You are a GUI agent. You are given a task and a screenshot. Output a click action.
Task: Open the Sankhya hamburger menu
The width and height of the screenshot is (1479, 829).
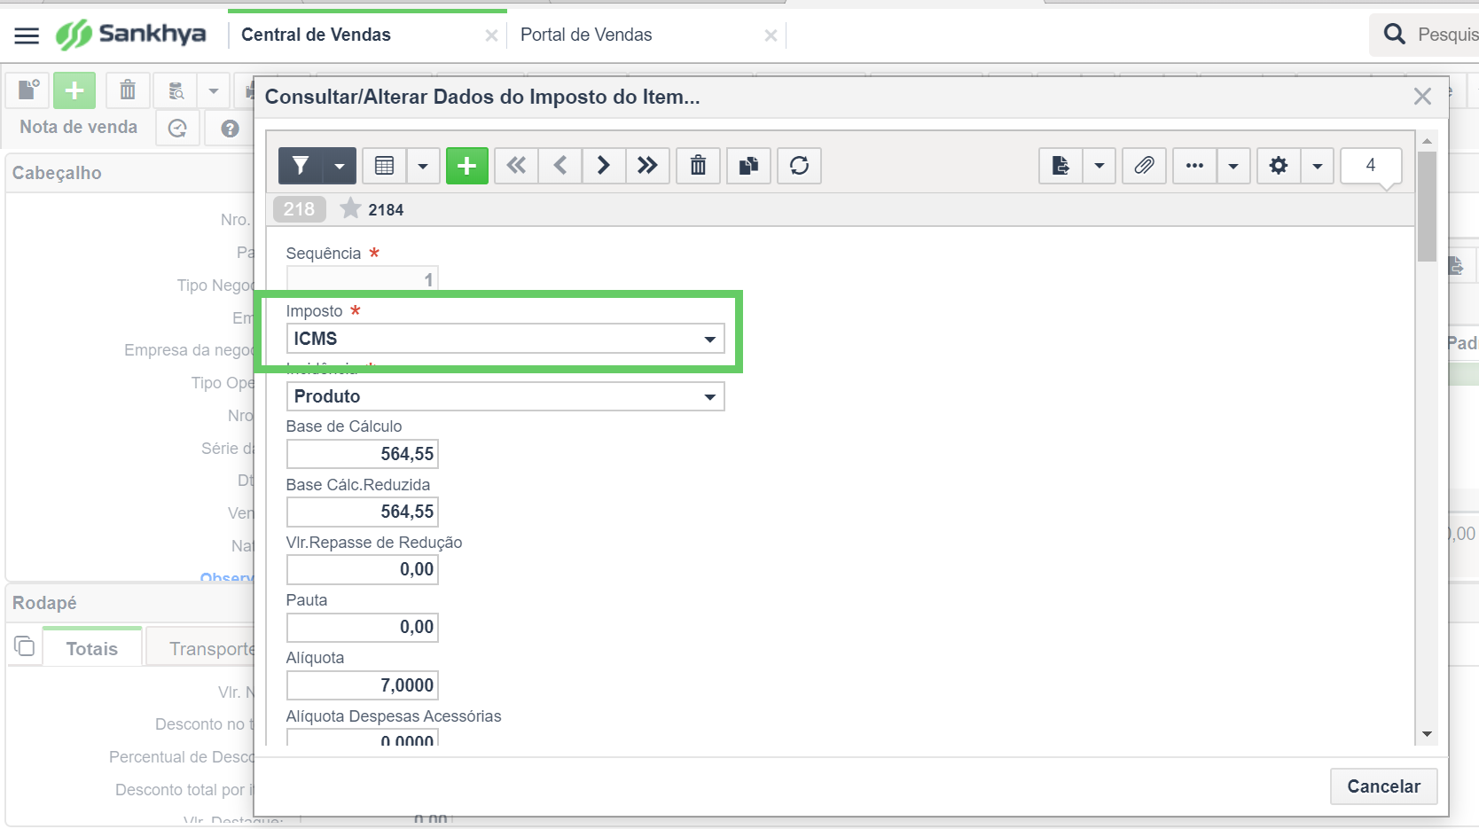point(27,35)
